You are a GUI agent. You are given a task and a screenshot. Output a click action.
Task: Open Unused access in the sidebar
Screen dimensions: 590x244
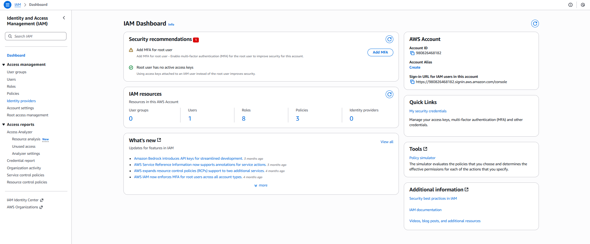click(24, 146)
